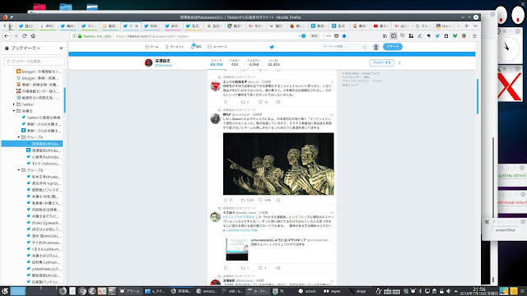Open フォロワー followers count tab

coord(254,62)
